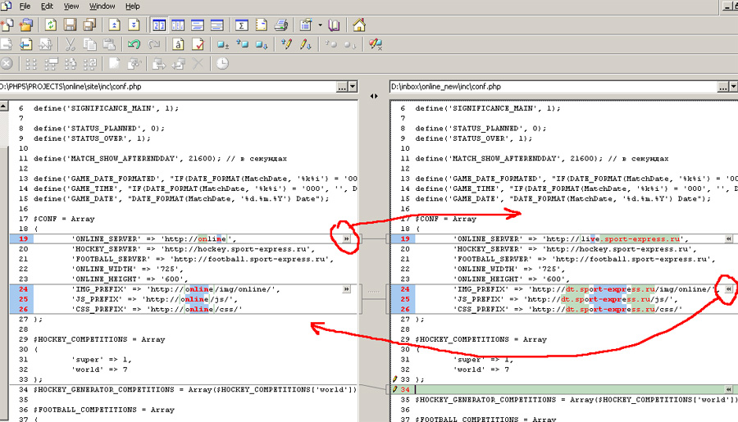The height and width of the screenshot is (422, 738).
Task: Copy line 19 change to right pane
Action: [348, 238]
